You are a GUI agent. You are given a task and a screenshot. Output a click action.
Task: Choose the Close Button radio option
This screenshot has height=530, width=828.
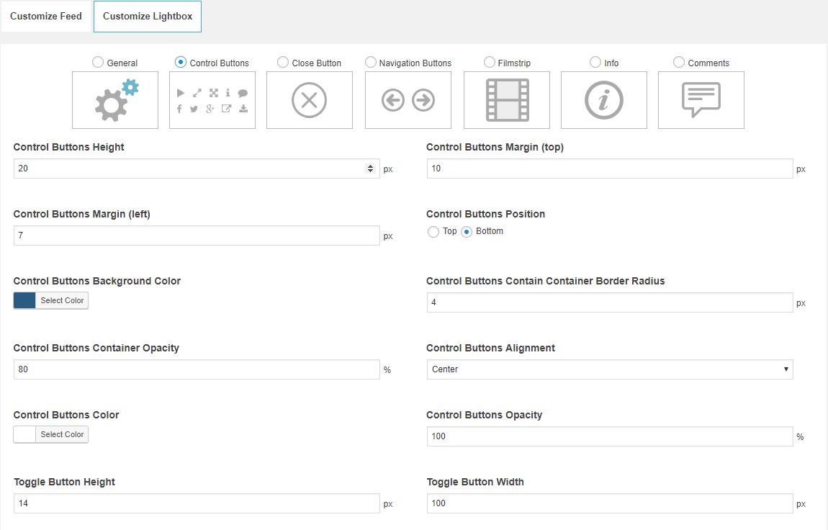tap(283, 63)
